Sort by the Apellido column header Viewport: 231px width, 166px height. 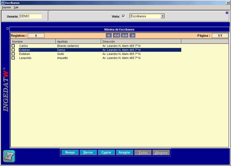pyautogui.click(x=78, y=41)
